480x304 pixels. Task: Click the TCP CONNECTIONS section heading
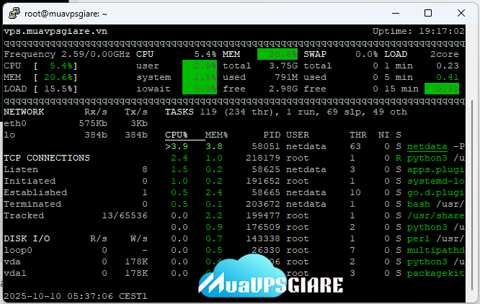tap(47, 158)
